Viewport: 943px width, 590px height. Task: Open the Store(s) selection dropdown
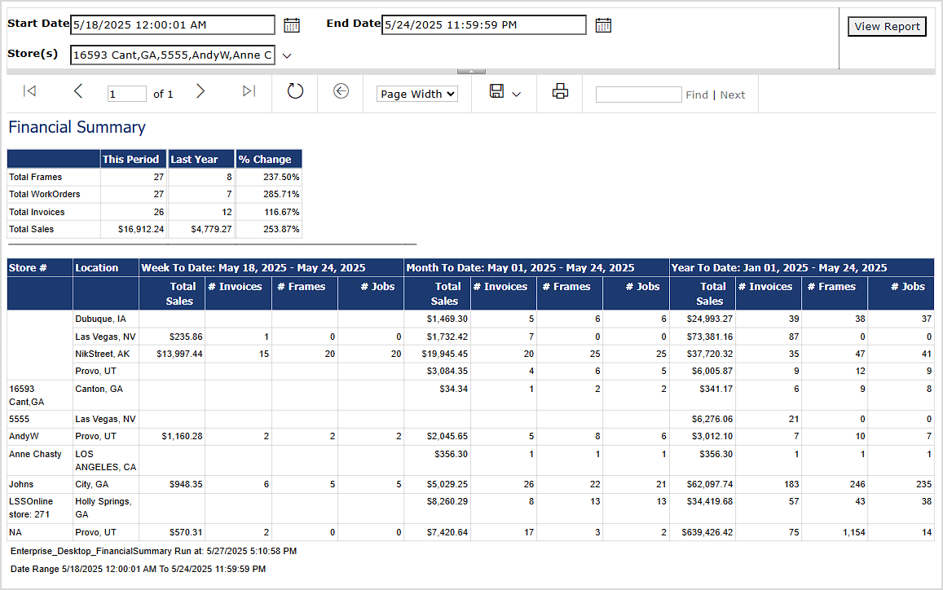(287, 55)
